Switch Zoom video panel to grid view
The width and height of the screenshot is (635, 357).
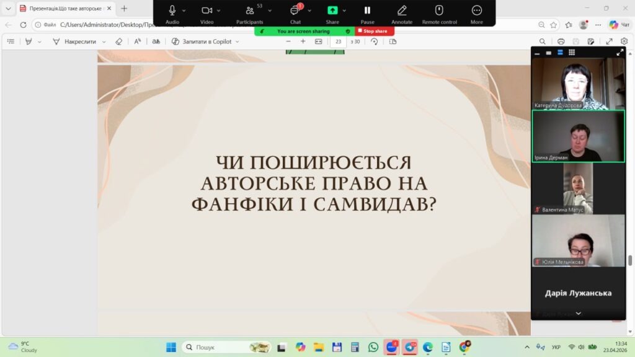pyautogui.click(x=572, y=53)
